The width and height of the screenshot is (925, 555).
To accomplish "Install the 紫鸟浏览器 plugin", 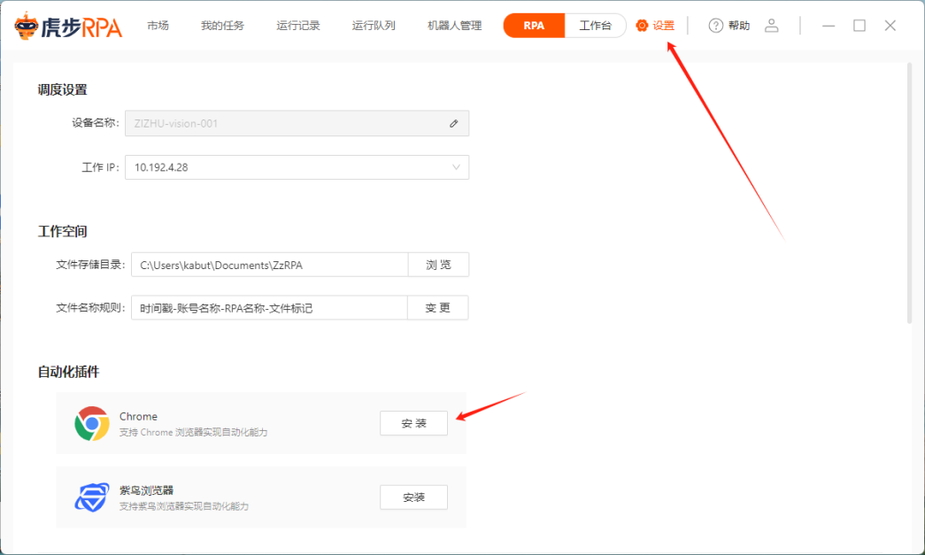I will [413, 497].
